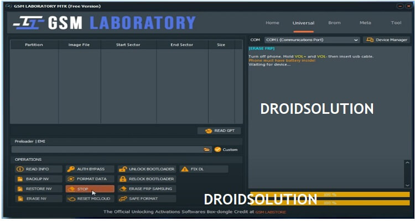Viewport: 415px width, 221px height.
Task: Click the FIX DL button
Action: pos(204,169)
